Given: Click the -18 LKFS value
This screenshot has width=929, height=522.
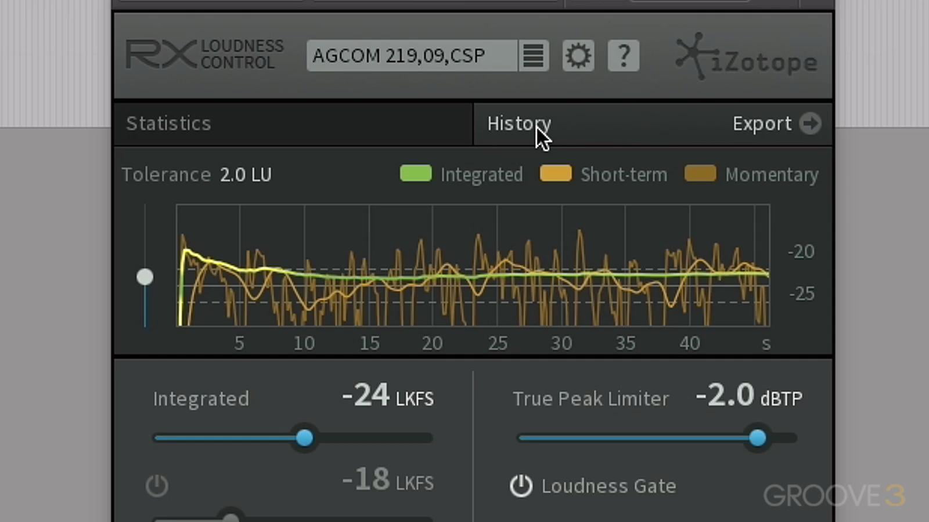Looking at the screenshot, I should click(x=388, y=480).
